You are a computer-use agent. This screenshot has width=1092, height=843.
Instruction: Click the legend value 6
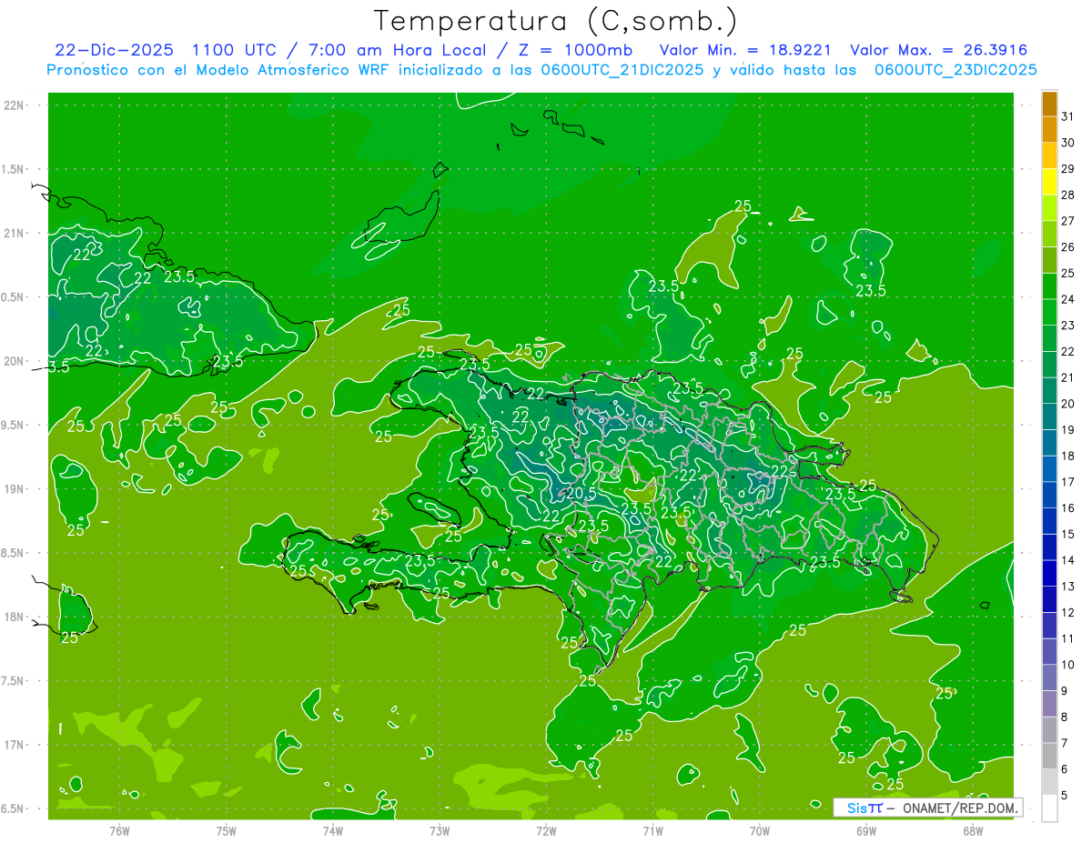[1065, 769]
